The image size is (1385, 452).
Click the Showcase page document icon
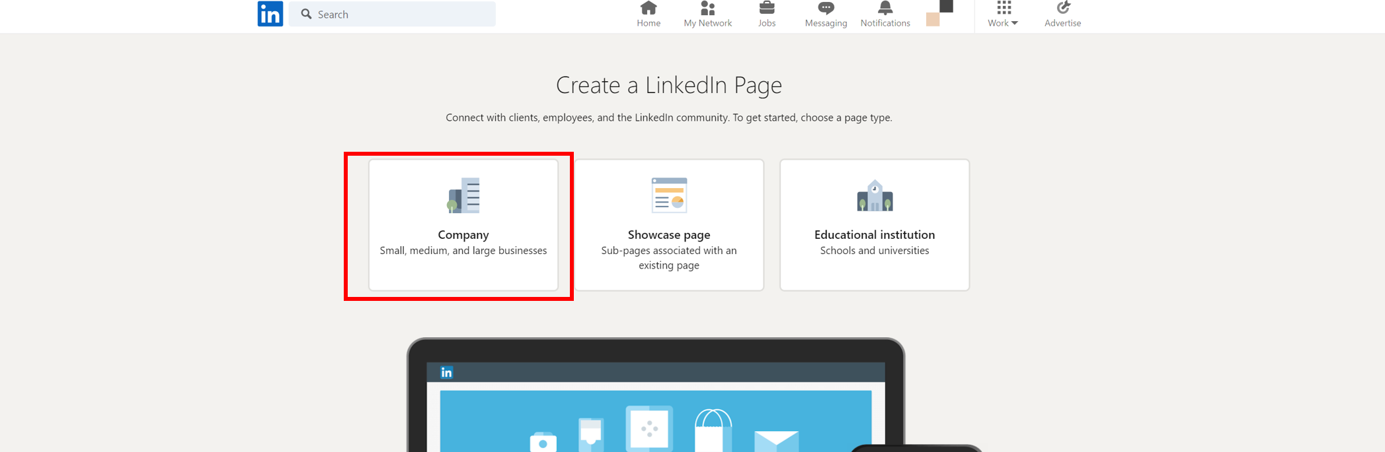tap(669, 195)
